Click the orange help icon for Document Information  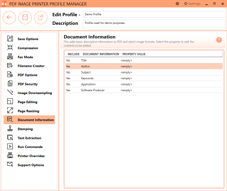pyautogui.click(x=219, y=40)
